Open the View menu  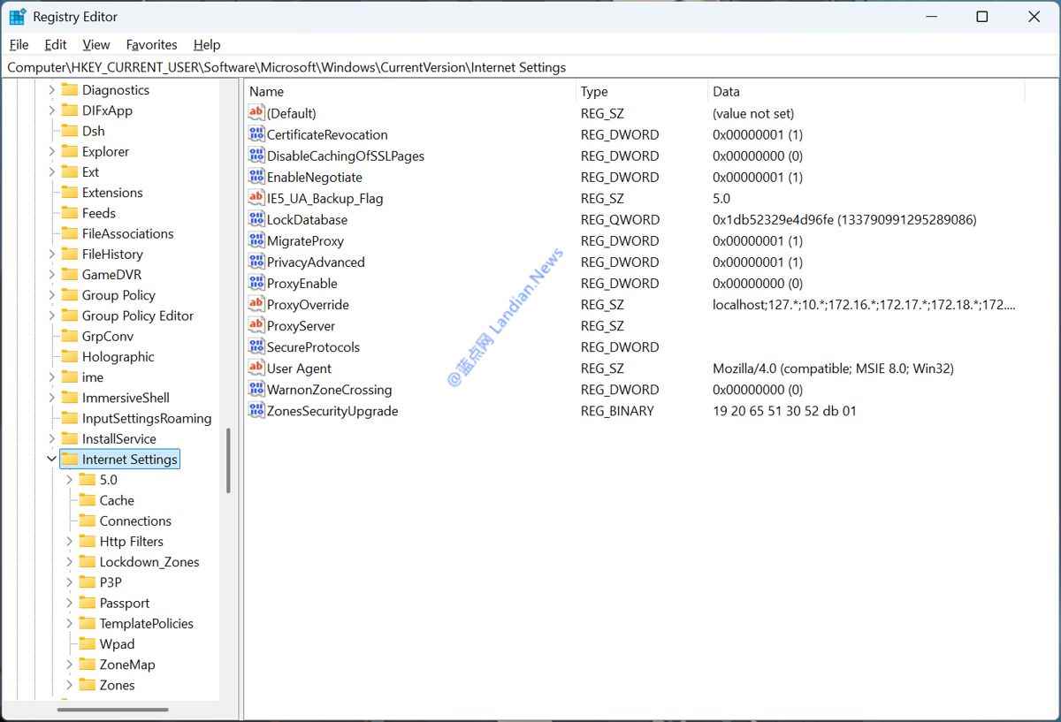tap(95, 44)
